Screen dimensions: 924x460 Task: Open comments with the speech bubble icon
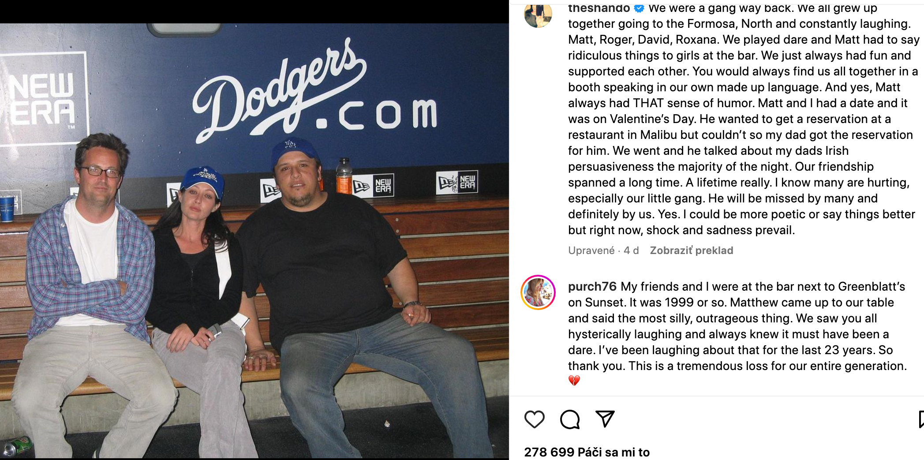point(570,419)
